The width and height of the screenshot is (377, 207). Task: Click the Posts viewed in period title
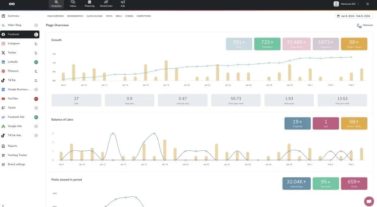coord(67,180)
